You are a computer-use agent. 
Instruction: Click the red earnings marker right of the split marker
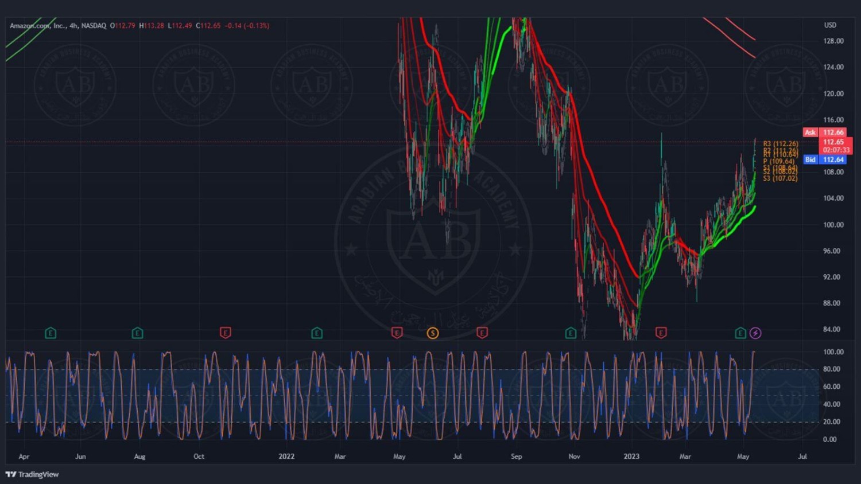coord(482,333)
